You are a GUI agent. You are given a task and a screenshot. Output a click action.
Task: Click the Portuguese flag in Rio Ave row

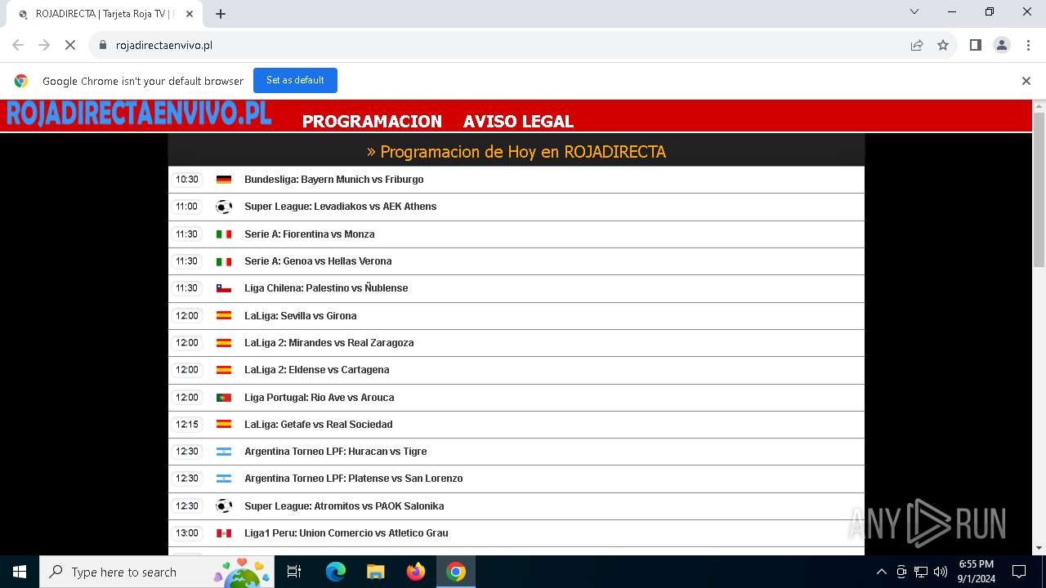[x=224, y=397]
